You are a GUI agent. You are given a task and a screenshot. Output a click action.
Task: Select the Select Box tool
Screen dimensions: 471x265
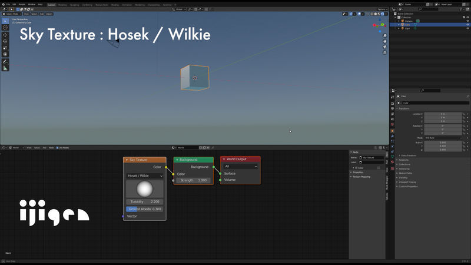(x=5, y=21)
